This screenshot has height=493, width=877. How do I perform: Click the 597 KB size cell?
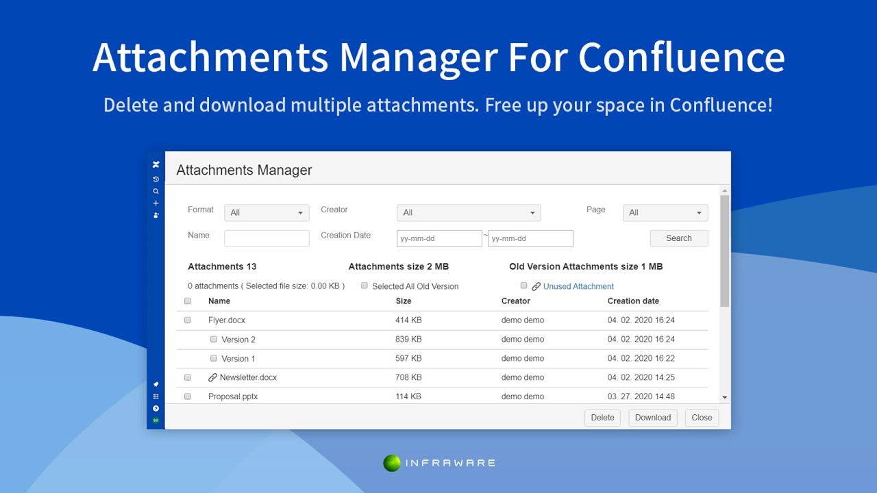408,359
